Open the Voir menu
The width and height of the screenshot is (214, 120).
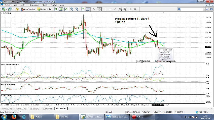click(16, 5)
